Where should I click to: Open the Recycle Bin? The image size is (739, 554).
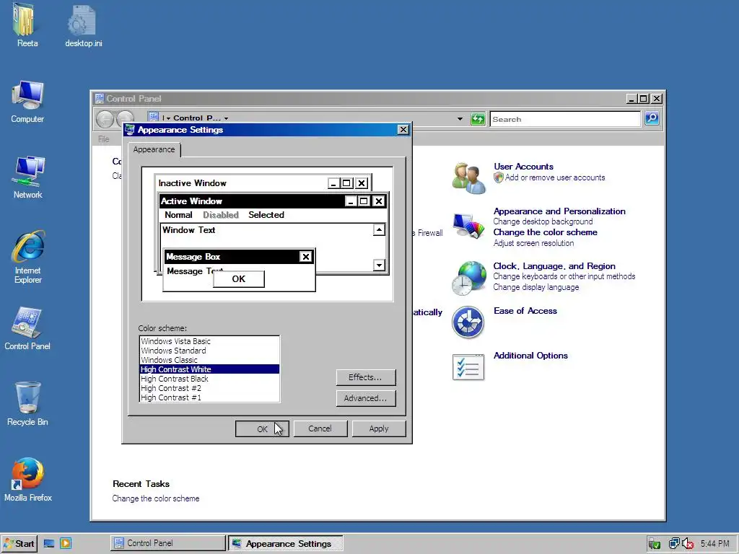point(27,398)
